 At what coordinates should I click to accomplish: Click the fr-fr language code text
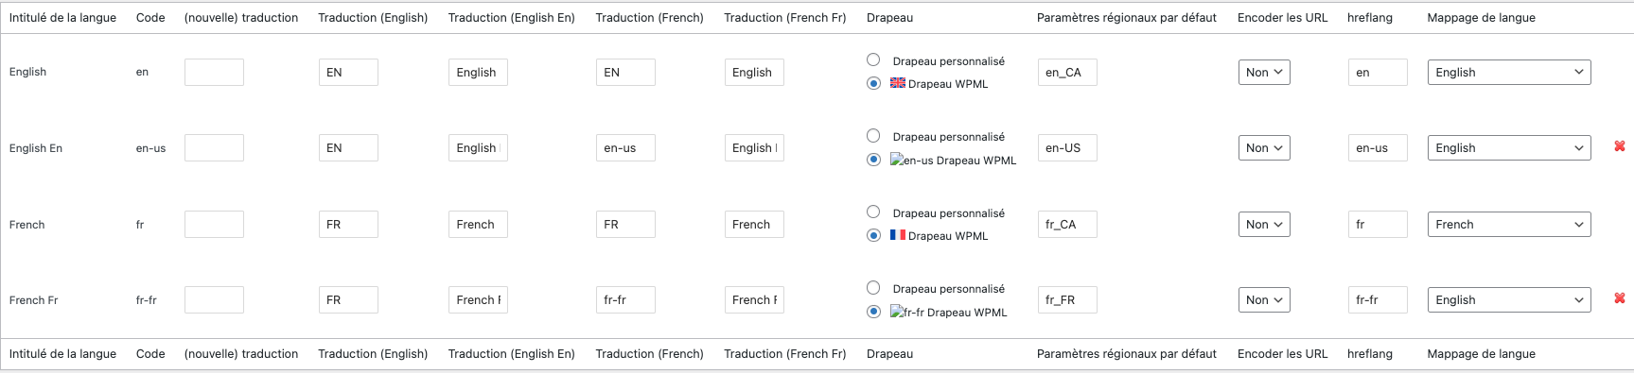pos(147,300)
